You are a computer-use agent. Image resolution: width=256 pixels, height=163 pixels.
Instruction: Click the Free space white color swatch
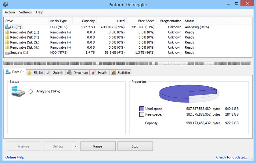(142, 114)
